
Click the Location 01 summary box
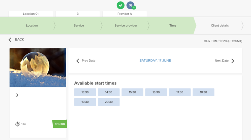[x=30, y=14]
